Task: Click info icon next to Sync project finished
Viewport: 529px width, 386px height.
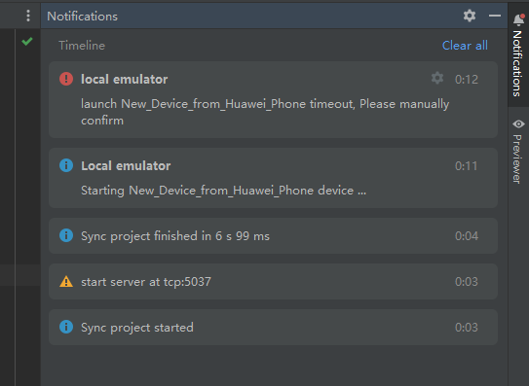Action: tap(66, 235)
